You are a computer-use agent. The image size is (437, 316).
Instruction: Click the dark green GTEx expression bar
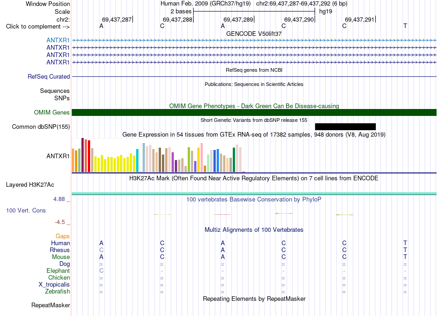pyautogui.click(x=234, y=160)
